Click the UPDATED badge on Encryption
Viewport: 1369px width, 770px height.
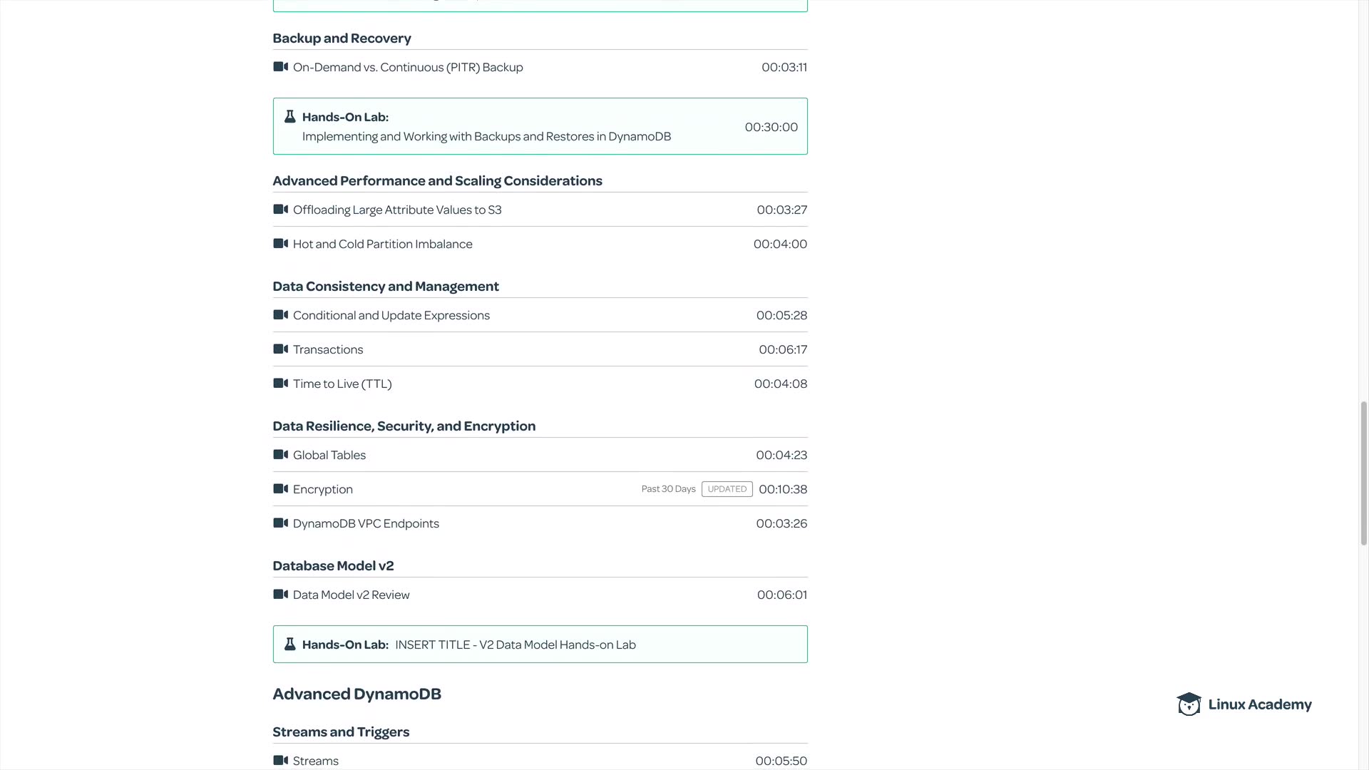(727, 489)
